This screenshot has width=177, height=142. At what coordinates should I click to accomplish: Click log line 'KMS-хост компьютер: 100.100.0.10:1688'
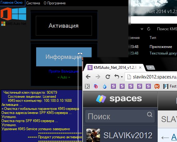(x=40, y=101)
